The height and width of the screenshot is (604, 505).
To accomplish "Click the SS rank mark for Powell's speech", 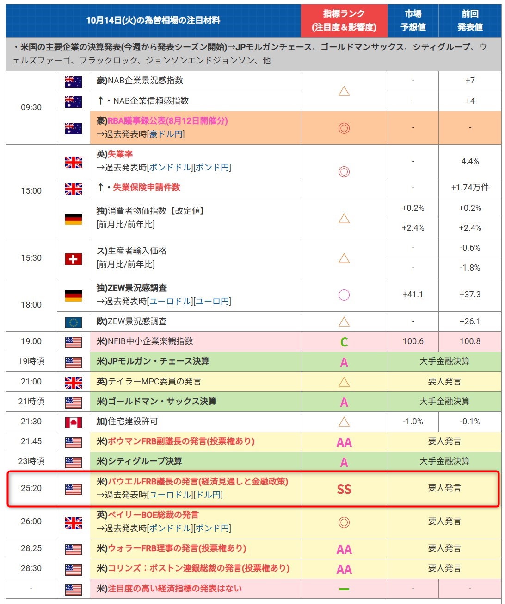I will [x=344, y=490].
